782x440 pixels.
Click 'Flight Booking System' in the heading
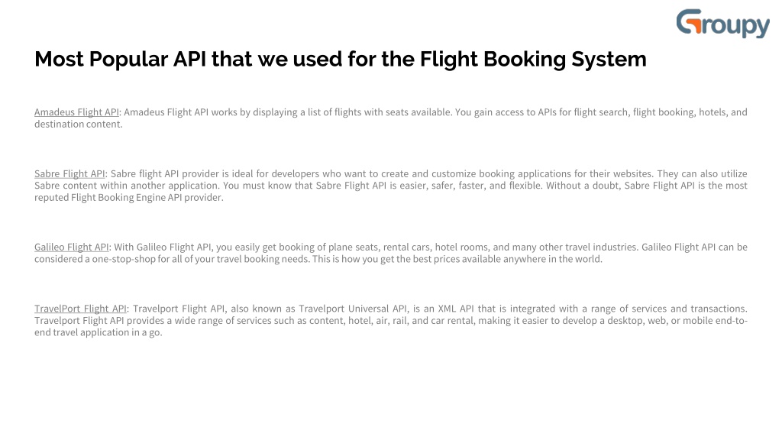click(533, 60)
